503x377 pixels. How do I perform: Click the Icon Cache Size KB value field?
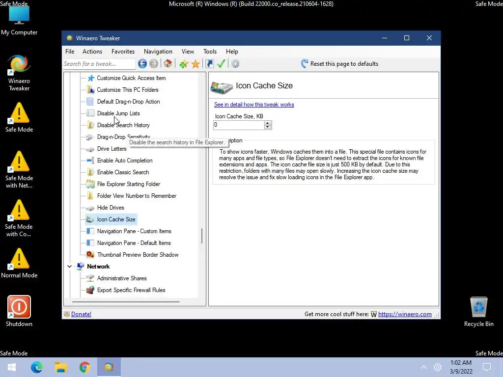coord(239,125)
